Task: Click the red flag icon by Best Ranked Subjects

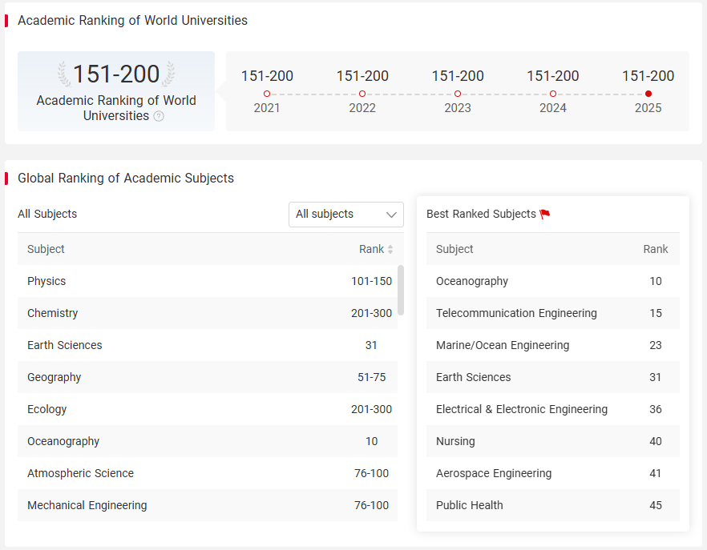Action: pos(545,214)
